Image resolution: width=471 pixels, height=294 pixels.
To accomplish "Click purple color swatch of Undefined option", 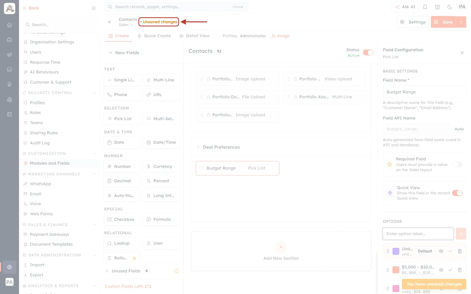I will click(396, 251).
